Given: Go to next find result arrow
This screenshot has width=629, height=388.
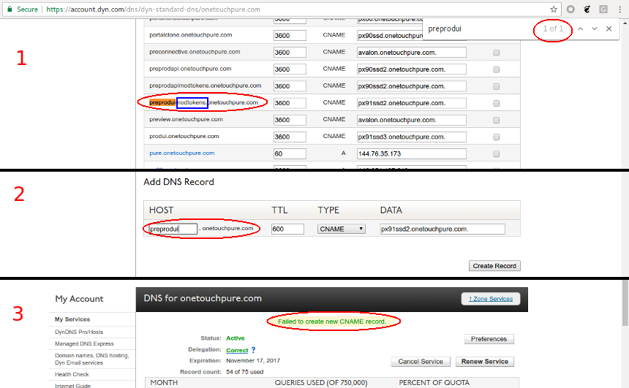Looking at the screenshot, I should (595, 28).
